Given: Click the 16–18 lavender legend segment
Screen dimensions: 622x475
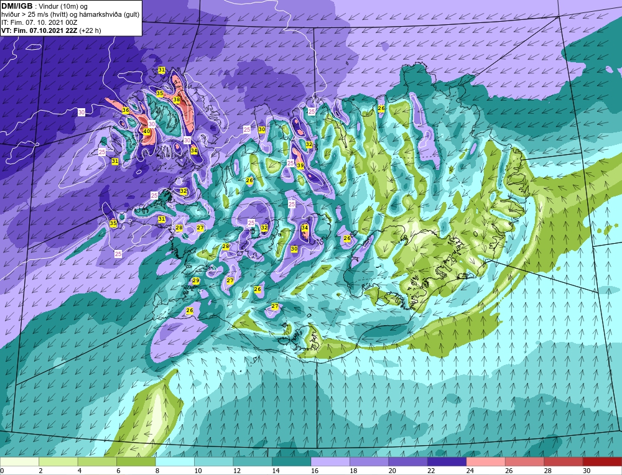Looking at the screenshot, I should [x=330, y=461].
